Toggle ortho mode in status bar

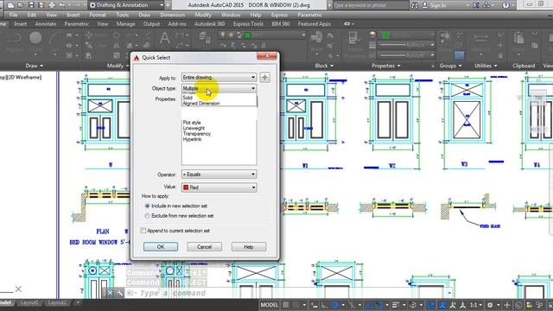coord(324,305)
